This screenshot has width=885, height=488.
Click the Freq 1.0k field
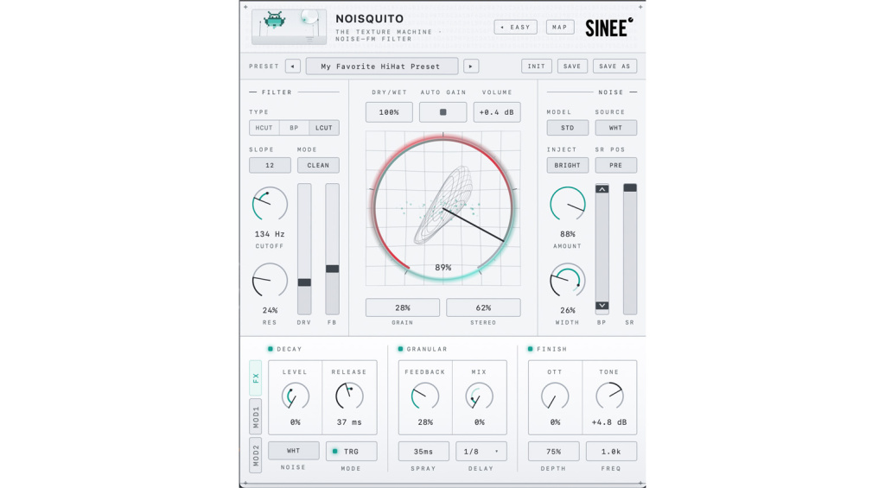[x=611, y=452]
